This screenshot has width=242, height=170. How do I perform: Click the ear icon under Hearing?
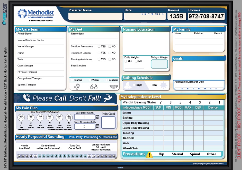(x=77, y=86)
